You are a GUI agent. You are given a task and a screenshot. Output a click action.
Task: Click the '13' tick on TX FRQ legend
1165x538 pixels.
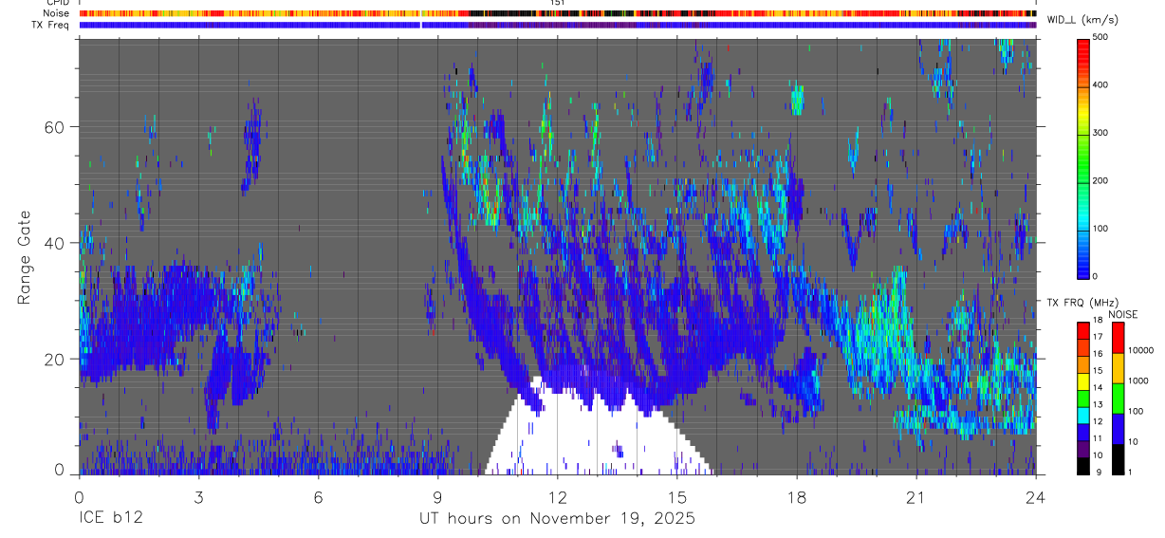pos(1098,405)
